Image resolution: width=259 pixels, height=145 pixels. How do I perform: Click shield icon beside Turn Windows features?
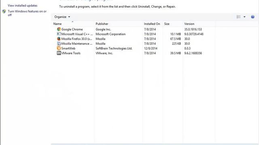pyautogui.click(x=4, y=11)
